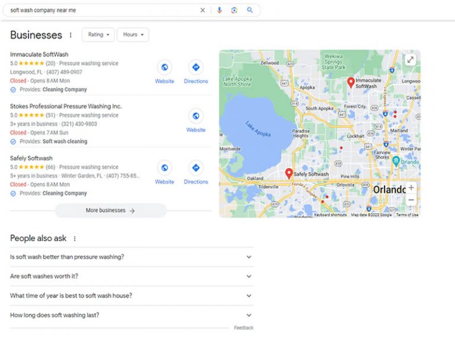Open Stokes Professional Pressure Washing website icon
Image resolution: width=455 pixels, height=341 pixels.
click(196, 116)
